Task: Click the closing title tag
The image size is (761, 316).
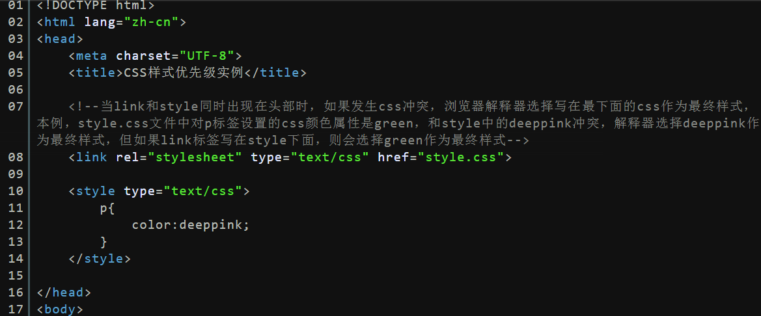Action: click(275, 72)
